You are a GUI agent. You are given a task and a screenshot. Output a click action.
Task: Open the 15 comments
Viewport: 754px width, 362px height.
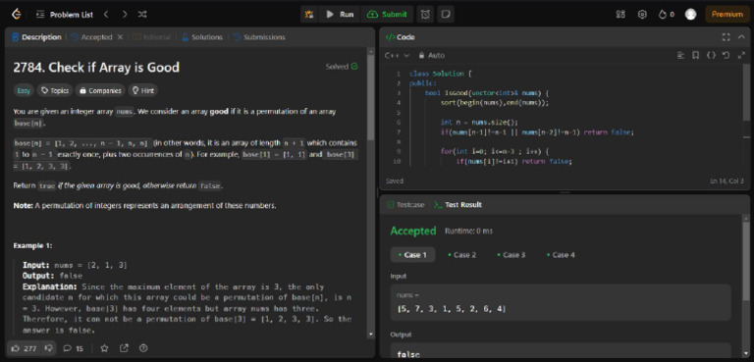(73, 348)
